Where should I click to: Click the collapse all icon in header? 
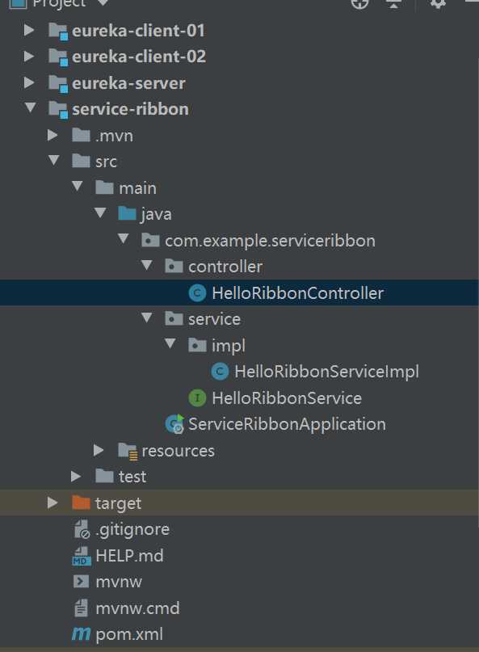click(x=393, y=3)
